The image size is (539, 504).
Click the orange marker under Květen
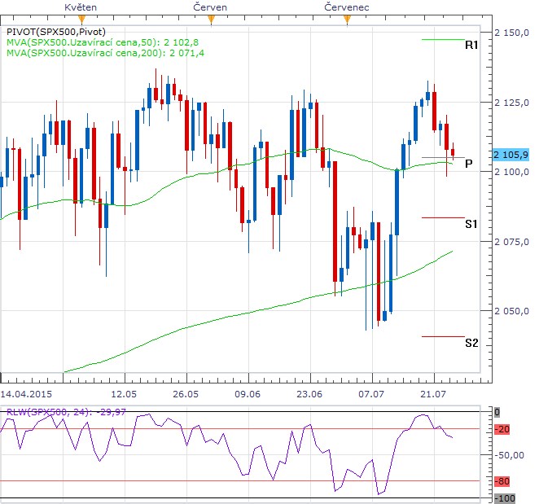point(81,20)
